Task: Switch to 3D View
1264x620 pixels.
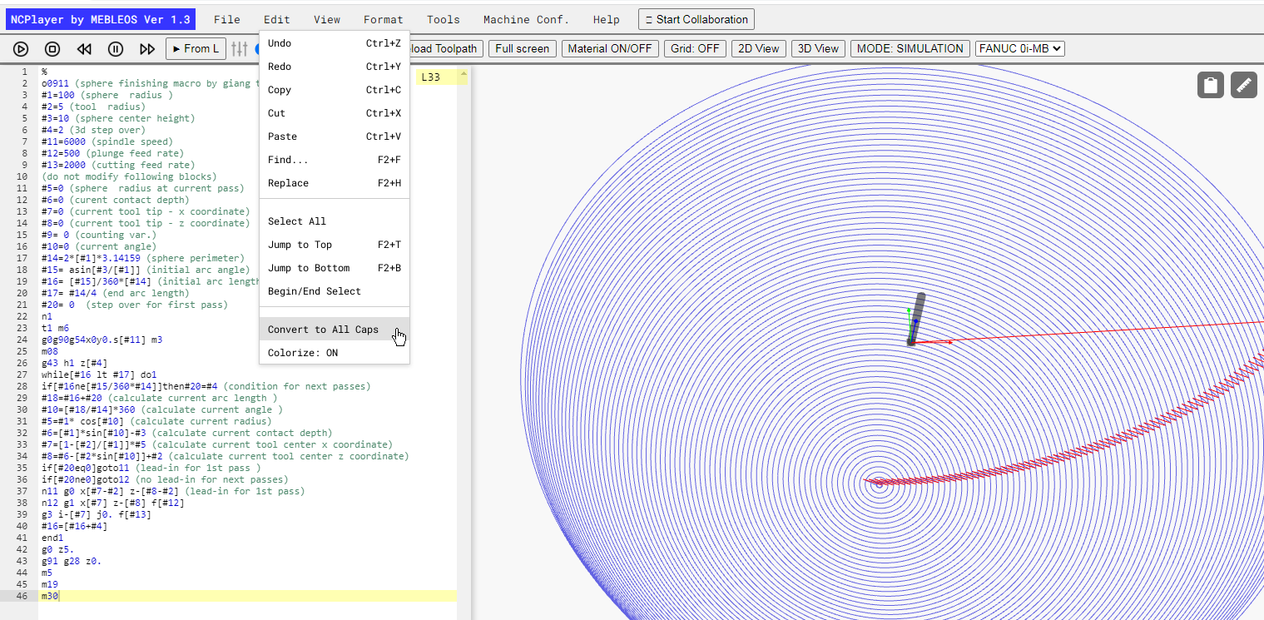Action: pos(818,48)
